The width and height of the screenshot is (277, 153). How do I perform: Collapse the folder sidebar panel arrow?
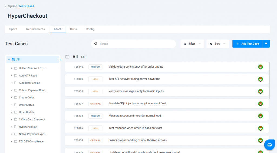pyautogui.click(x=61, y=59)
